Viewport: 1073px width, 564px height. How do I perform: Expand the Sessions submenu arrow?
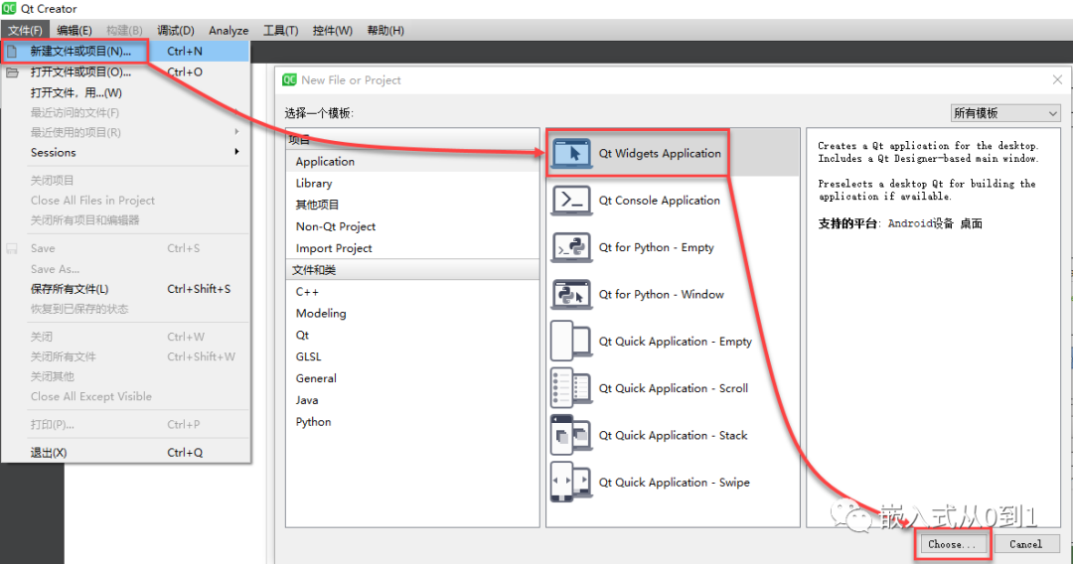click(x=236, y=152)
